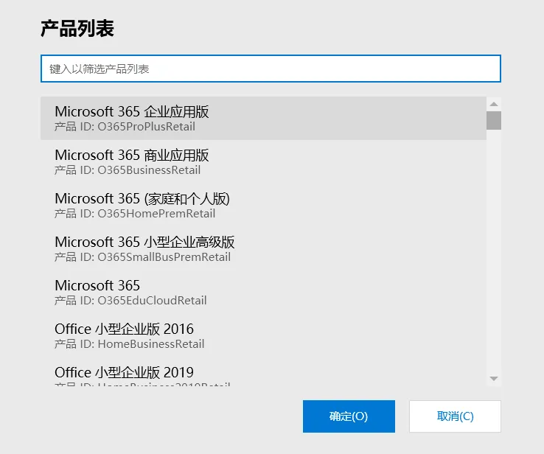The width and height of the screenshot is (544, 454).
Task: Dismiss dialog with 取消(C) button
Action: point(455,416)
